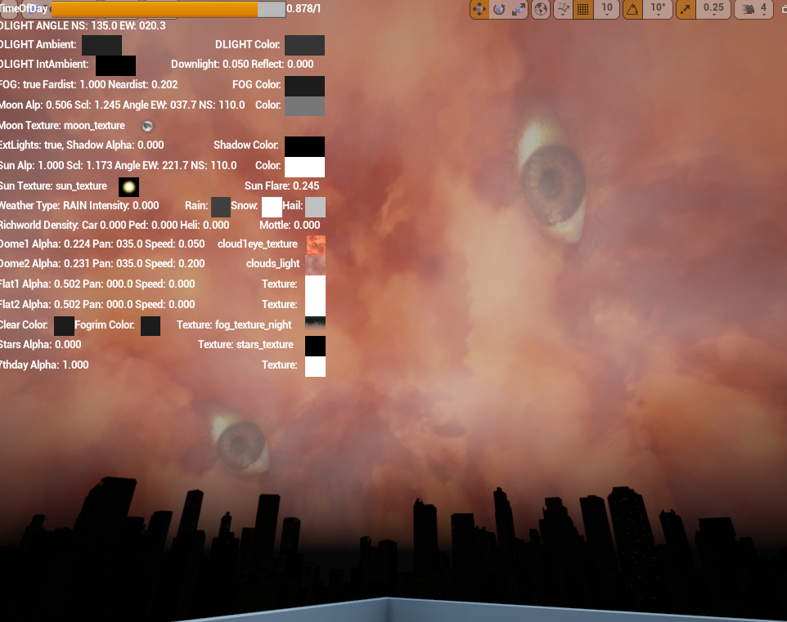
Task: Open the grid snap size 10 dropdown
Action: pyautogui.click(x=606, y=10)
